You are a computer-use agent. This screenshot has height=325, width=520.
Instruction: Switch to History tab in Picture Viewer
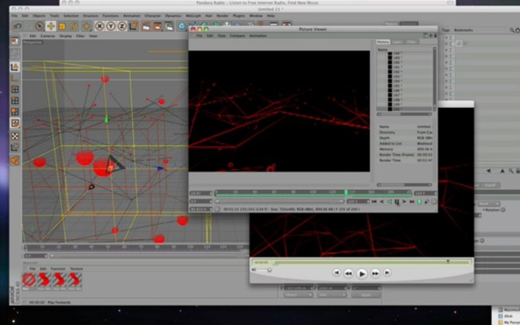coord(383,42)
